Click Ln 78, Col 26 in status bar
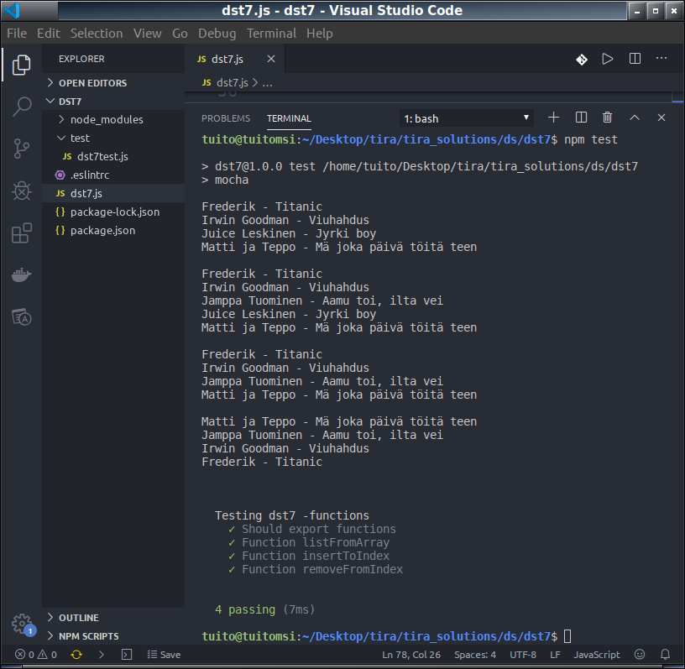 coord(411,655)
